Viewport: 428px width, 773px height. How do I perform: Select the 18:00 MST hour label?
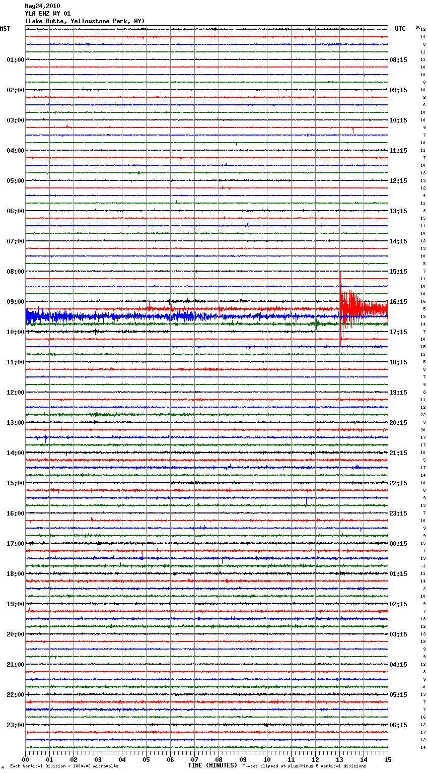[x=16, y=574]
